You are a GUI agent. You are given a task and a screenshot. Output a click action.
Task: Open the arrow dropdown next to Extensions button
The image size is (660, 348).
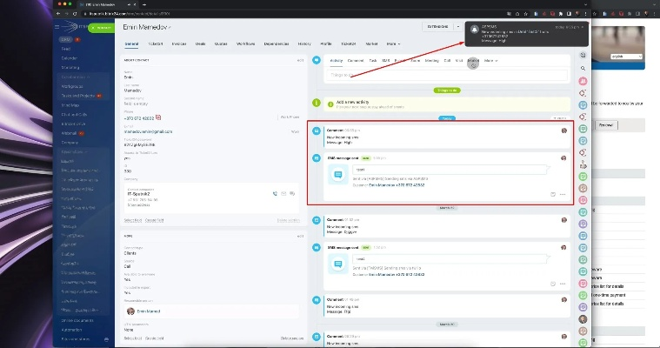[459, 27]
